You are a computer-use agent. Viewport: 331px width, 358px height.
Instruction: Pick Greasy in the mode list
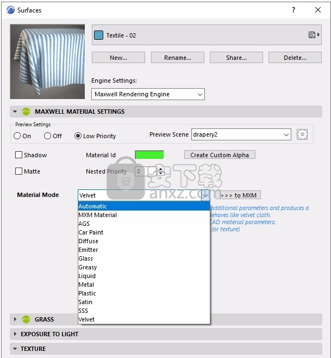143,267
